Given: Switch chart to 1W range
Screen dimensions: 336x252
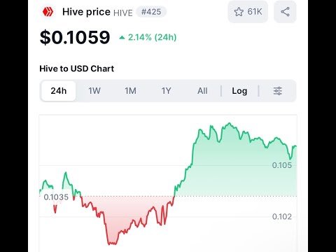Looking at the screenshot, I should point(94,91).
